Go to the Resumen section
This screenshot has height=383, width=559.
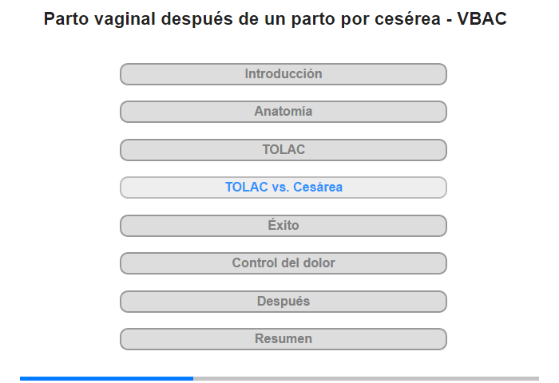click(283, 339)
